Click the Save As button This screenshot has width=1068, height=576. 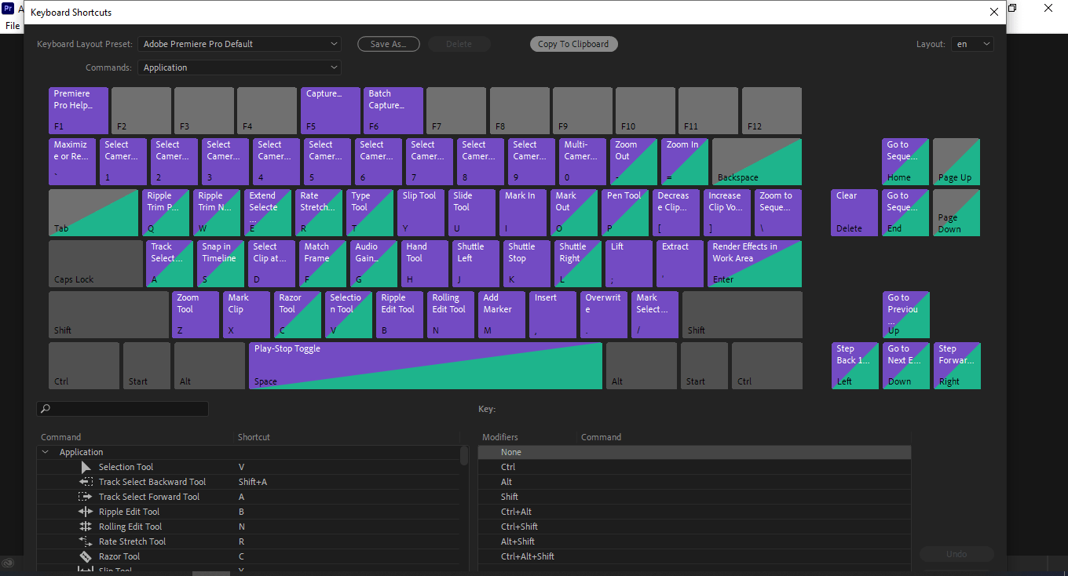(389, 44)
